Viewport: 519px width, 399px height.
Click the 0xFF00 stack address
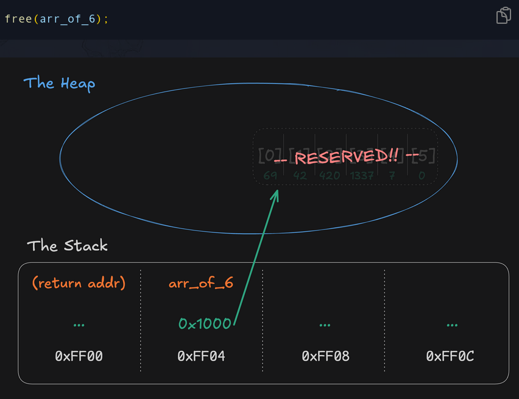[x=79, y=356]
